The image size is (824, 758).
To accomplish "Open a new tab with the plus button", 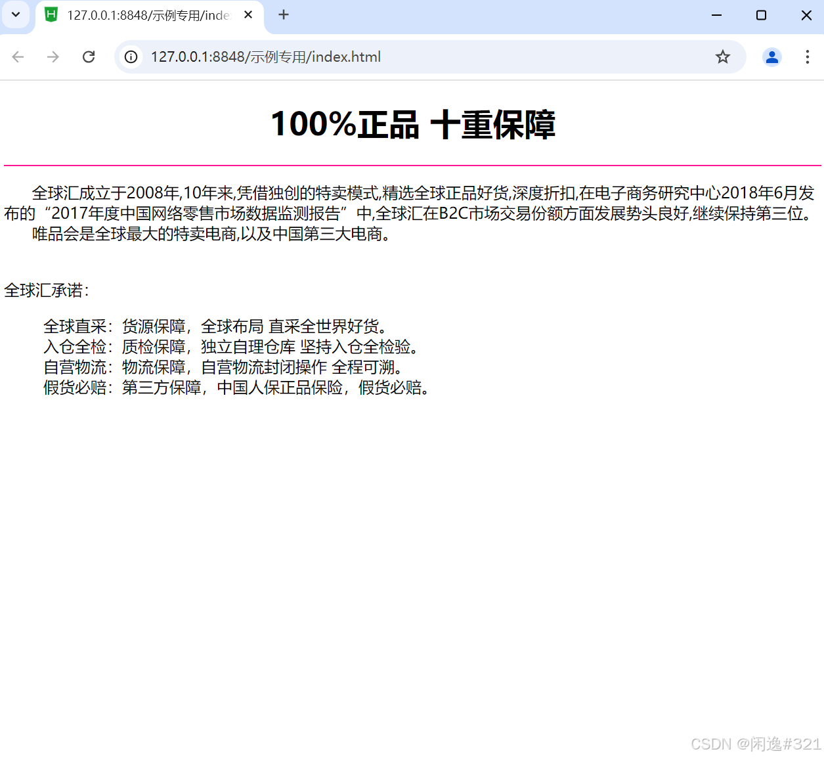I will point(284,14).
